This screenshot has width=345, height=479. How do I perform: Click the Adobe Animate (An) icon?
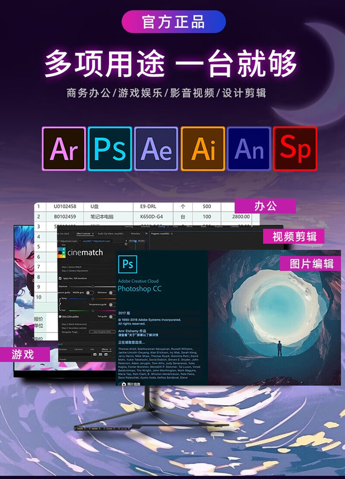pyautogui.click(x=249, y=148)
